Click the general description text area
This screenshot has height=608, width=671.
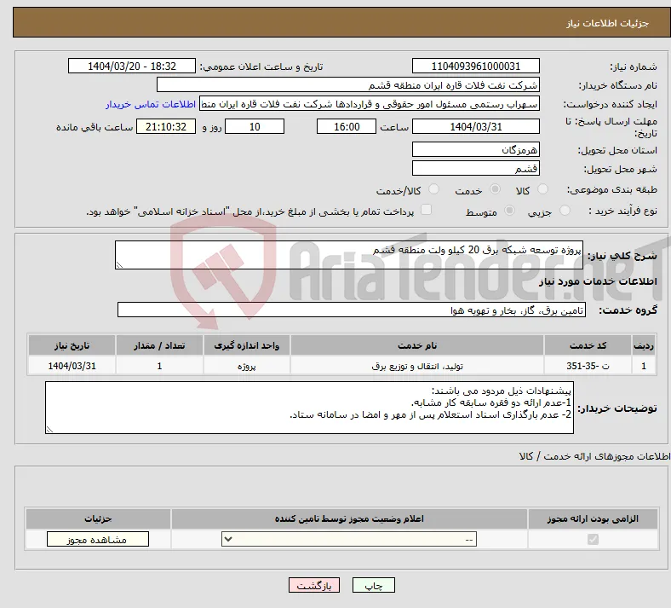coord(349,255)
